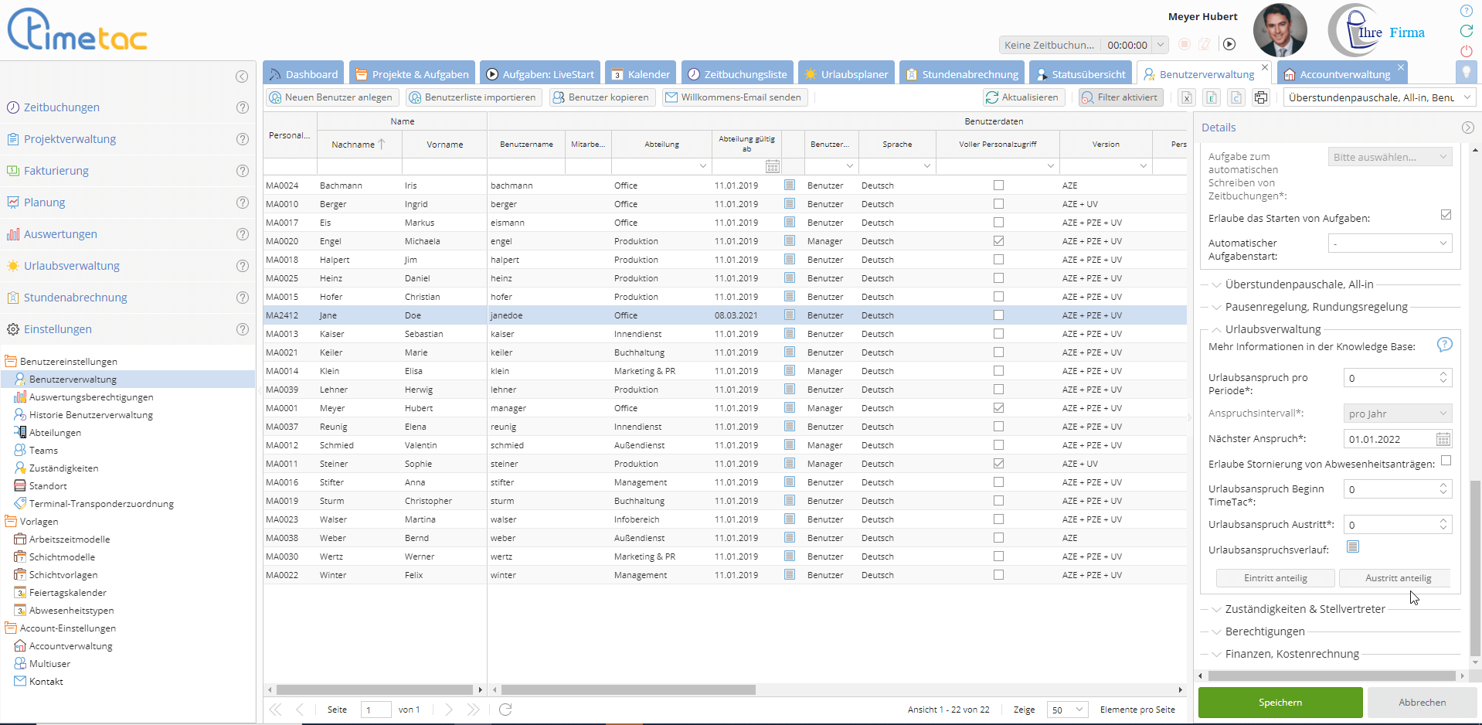
Task: Switch to the Urlaubsplaner tab
Action: [x=846, y=74]
